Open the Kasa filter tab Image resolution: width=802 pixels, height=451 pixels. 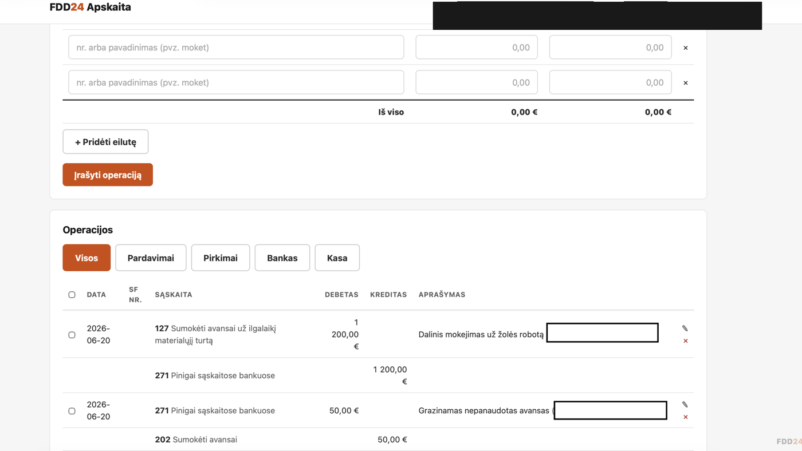tap(337, 258)
